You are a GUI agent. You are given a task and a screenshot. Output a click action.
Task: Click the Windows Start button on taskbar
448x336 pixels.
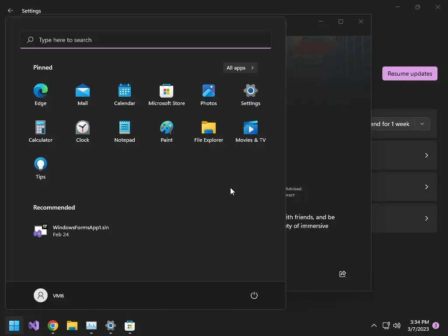[x=14, y=325]
